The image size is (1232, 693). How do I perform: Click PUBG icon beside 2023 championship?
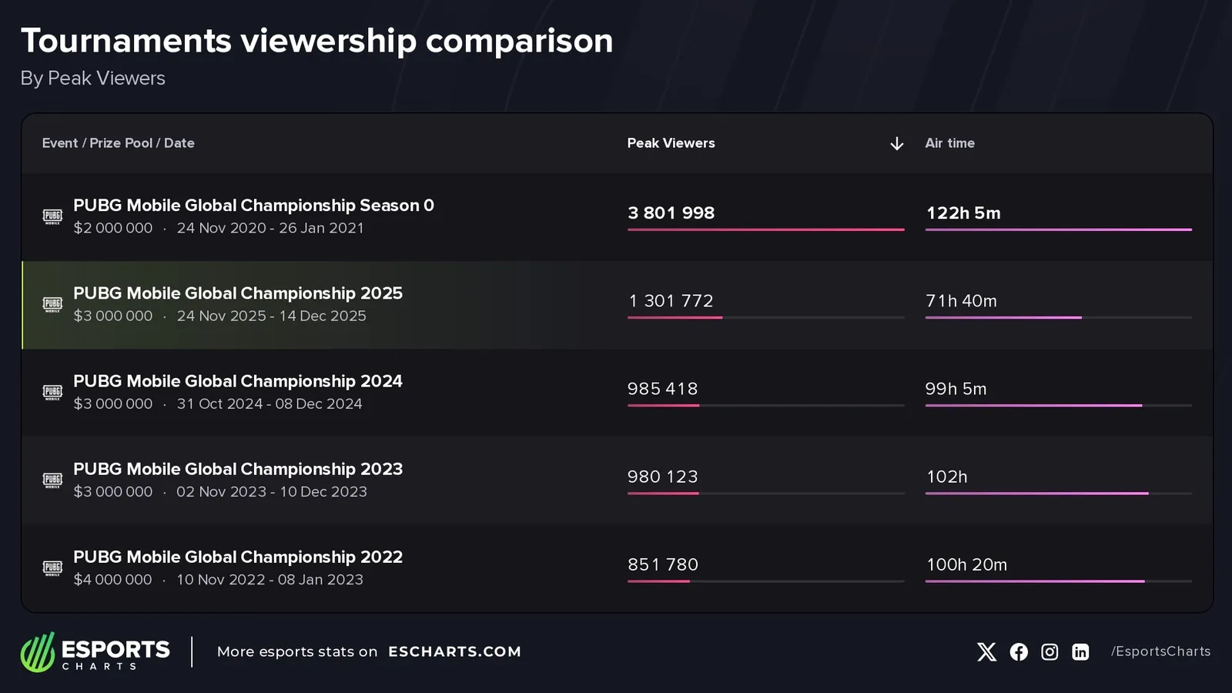(x=52, y=480)
